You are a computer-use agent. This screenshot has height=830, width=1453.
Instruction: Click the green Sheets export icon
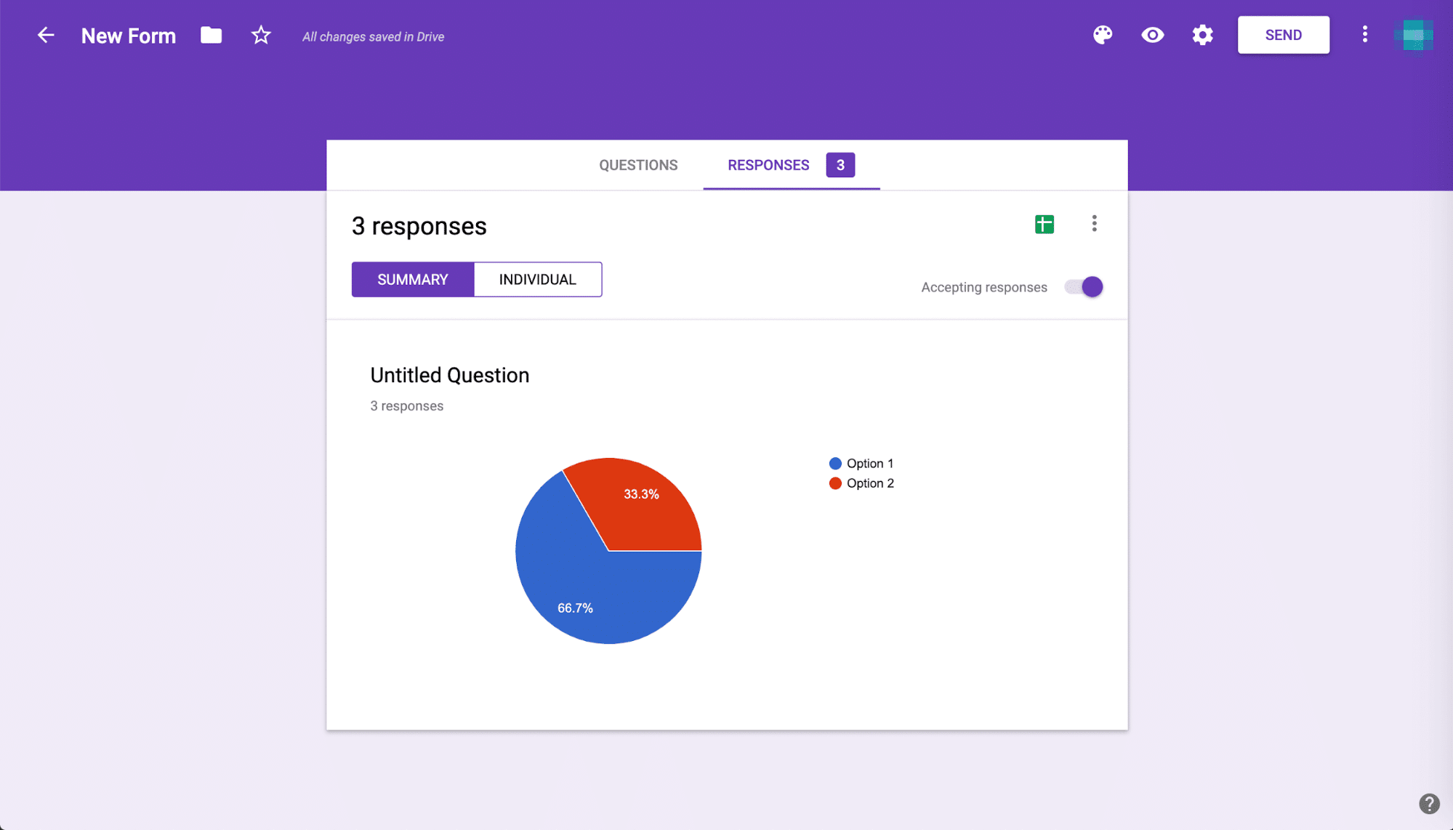pos(1044,223)
